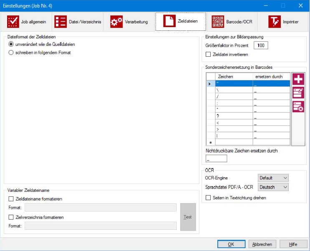The image size is (310, 251).
Task: Go to the Barcode/OCR tab
Action: [x=232, y=22]
